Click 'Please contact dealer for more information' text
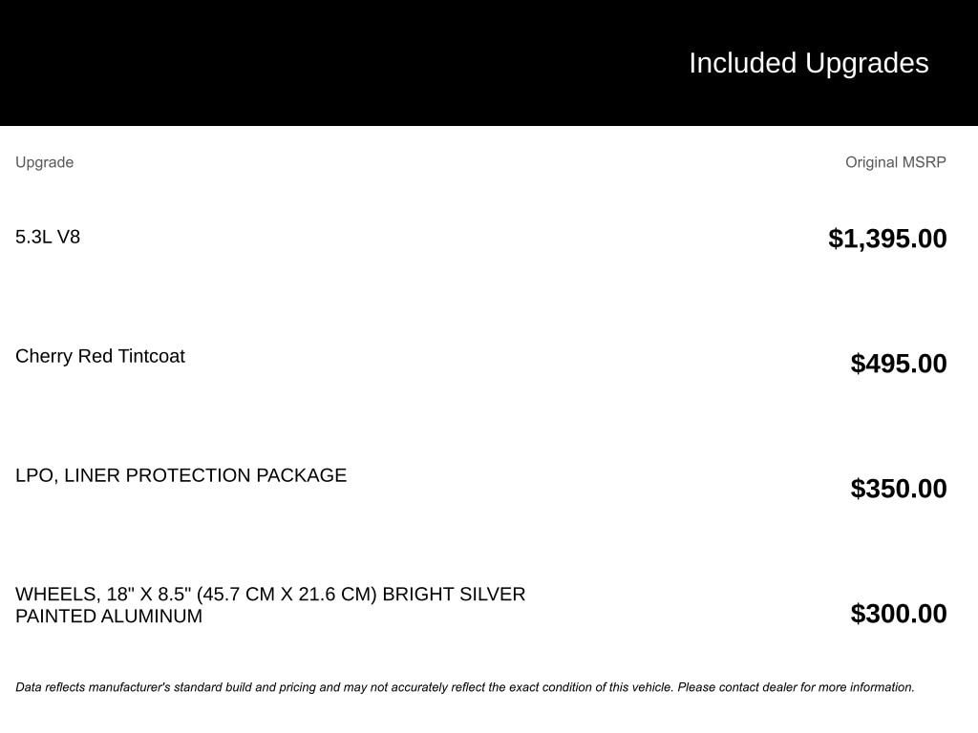 (x=796, y=687)
